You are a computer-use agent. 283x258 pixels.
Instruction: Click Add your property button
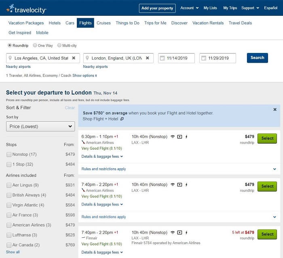[157, 8]
